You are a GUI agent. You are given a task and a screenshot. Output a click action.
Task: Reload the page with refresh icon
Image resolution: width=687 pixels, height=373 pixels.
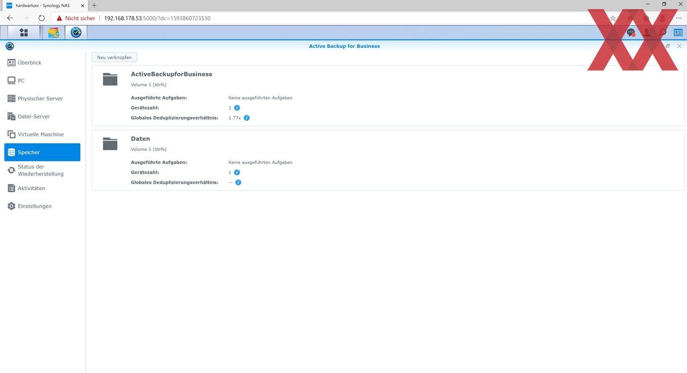click(42, 18)
